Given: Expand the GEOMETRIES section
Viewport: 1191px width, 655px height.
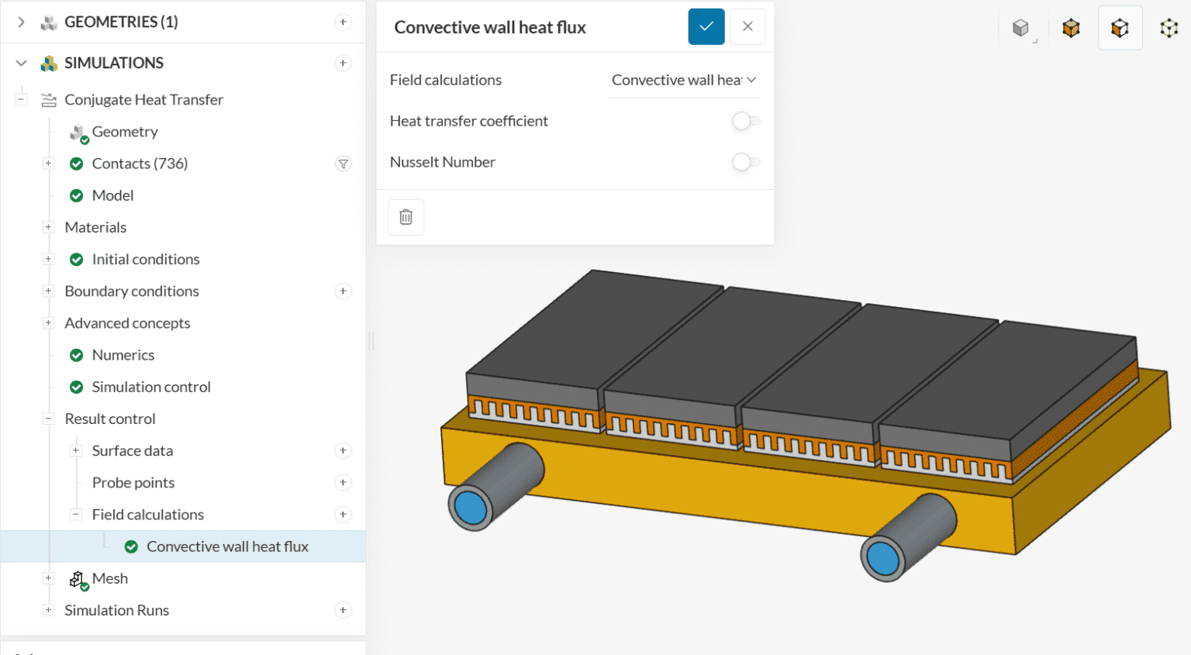Looking at the screenshot, I should [21, 22].
